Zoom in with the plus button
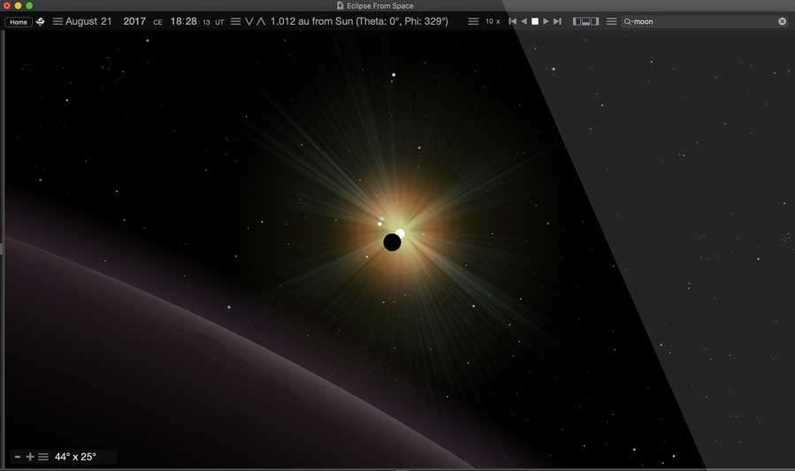Image resolution: width=795 pixels, height=471 pixels. 30,457
